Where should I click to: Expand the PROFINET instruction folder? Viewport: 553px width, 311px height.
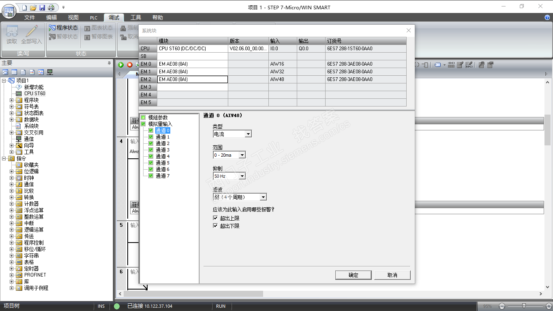tap(12, 275)
